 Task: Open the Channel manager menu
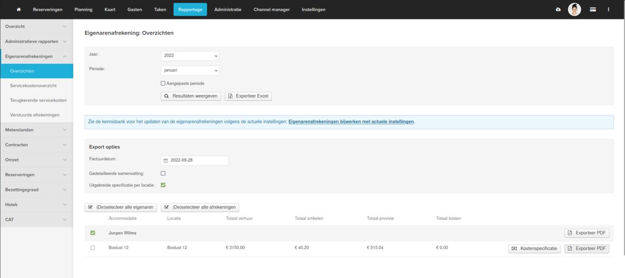click(272, 10)
